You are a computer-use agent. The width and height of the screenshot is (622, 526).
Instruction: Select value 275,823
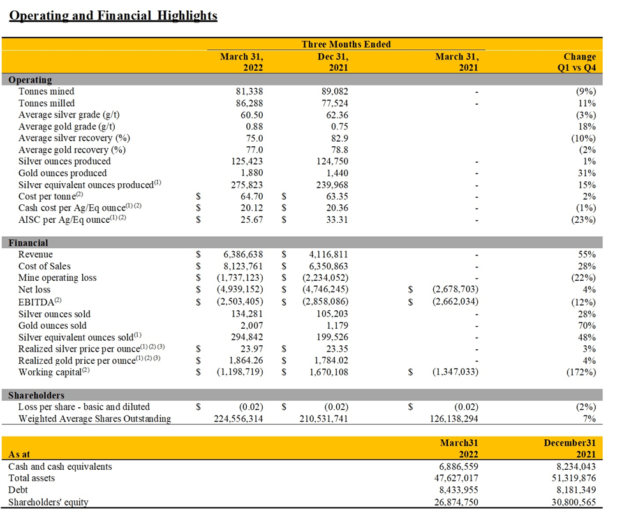click(x=247, y=185)
